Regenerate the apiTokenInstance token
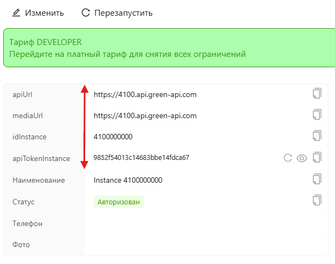Image resolution: width=335 pixels, height=264 pixels. (288, 158)
